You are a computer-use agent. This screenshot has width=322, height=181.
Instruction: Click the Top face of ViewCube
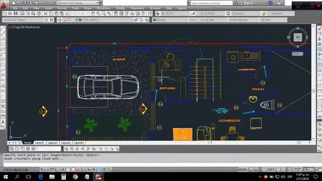(298, 37)
